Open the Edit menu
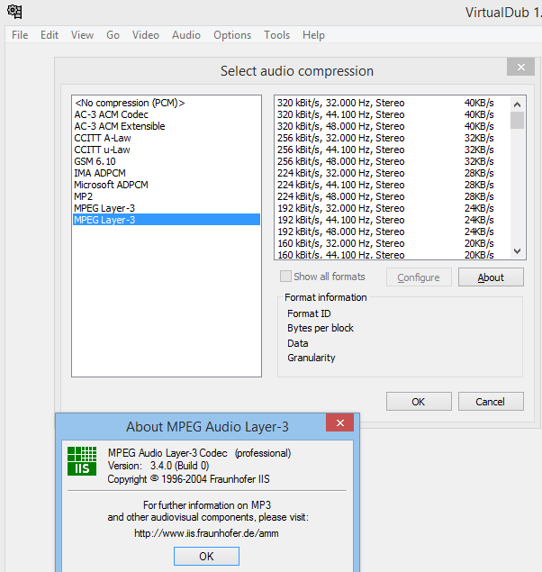542x572 pixels. (x=50, y=35)
